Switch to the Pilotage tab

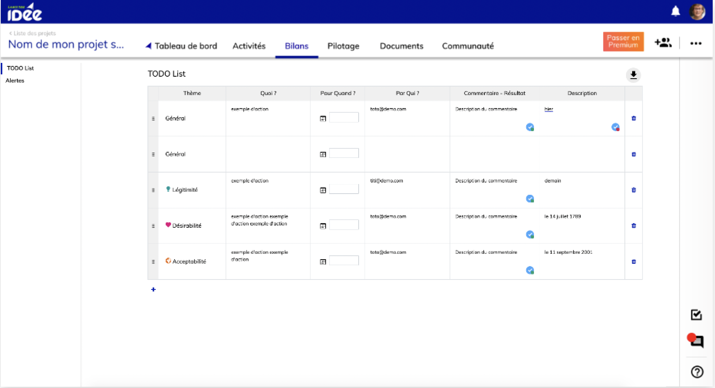(343, 46)
